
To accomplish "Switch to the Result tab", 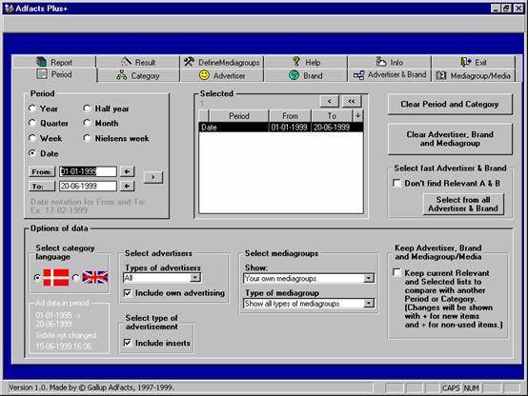I will (138, 62).
